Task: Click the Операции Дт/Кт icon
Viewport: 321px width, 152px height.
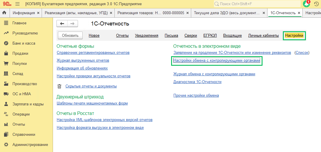Action: pos(6,114)
